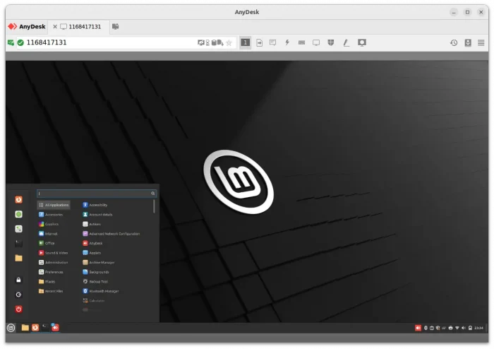Launch Accessibility from app list
This screenshot has height=349, width=494.
(x=95, y=205)
